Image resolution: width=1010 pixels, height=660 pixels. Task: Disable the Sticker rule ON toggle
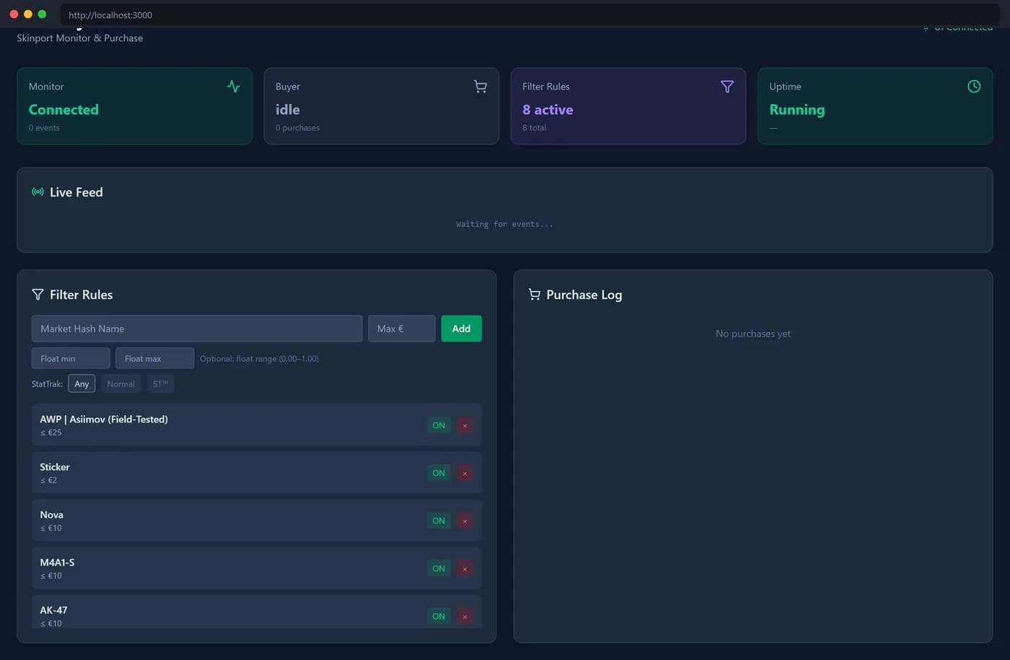(439, 473)
